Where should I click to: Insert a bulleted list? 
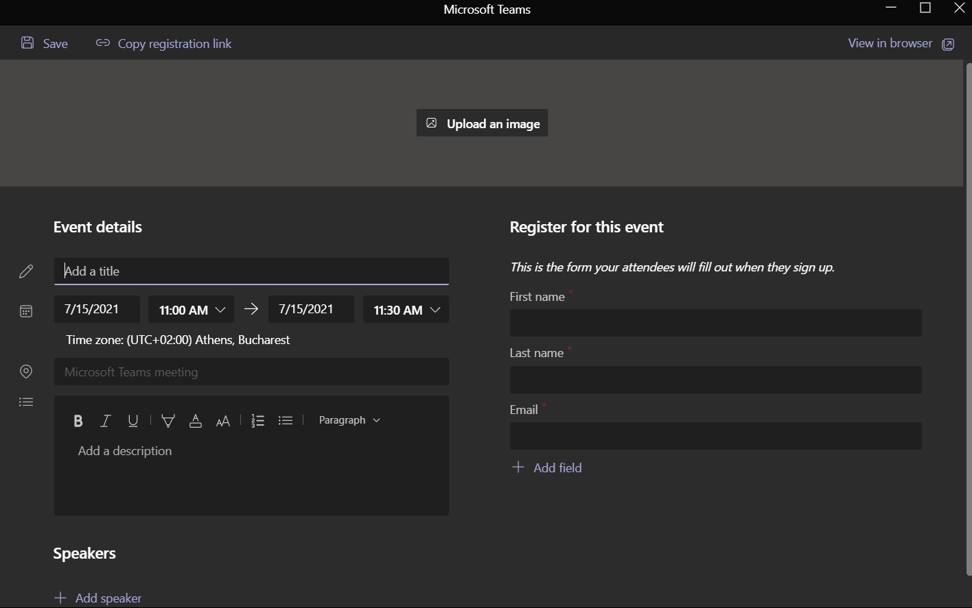(x=286, y=421)
